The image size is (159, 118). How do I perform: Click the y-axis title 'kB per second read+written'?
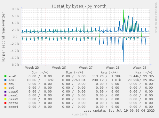tap(3, 37)
